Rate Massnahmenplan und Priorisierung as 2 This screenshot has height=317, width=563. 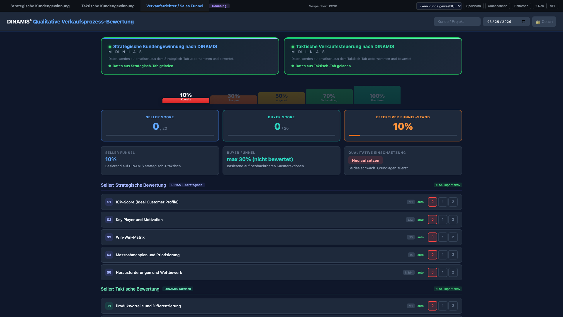click(453, 255)
